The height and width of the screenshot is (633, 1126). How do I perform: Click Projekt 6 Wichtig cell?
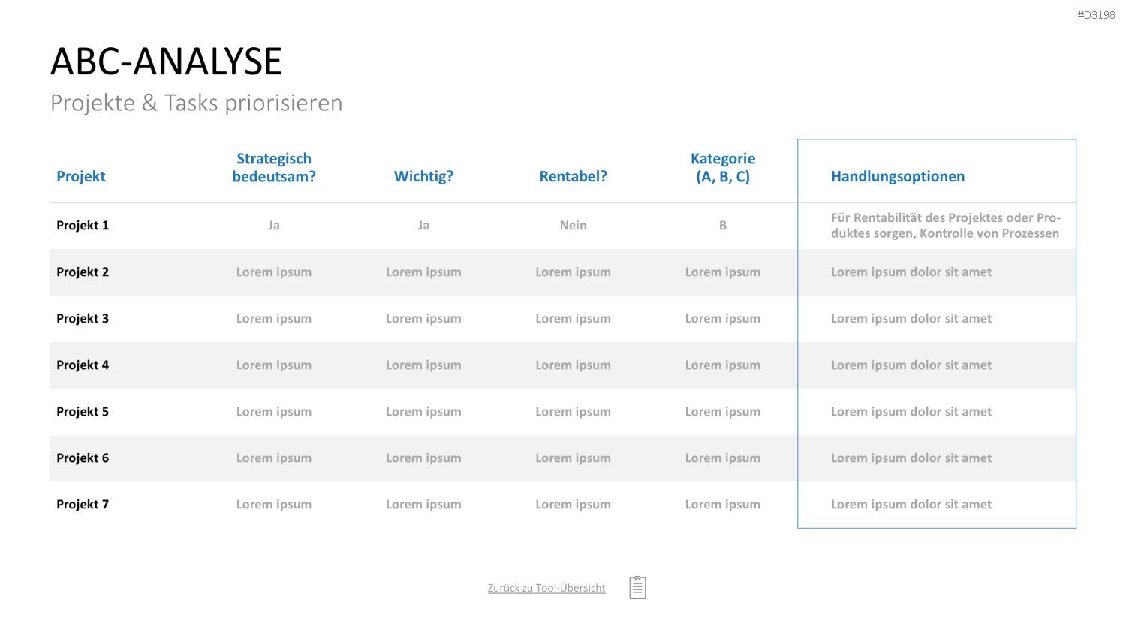(x=423, y=457)
